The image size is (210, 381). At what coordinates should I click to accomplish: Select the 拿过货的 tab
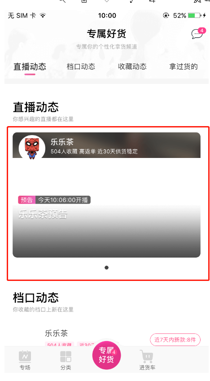[184, 66]
